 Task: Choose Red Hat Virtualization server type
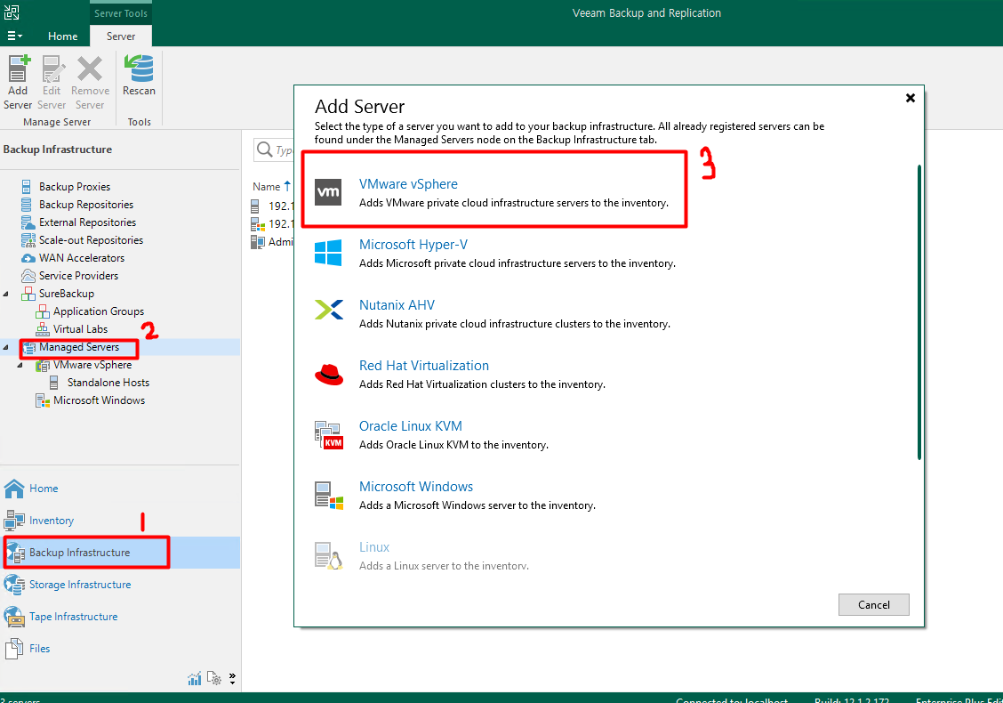coord(423,366)
